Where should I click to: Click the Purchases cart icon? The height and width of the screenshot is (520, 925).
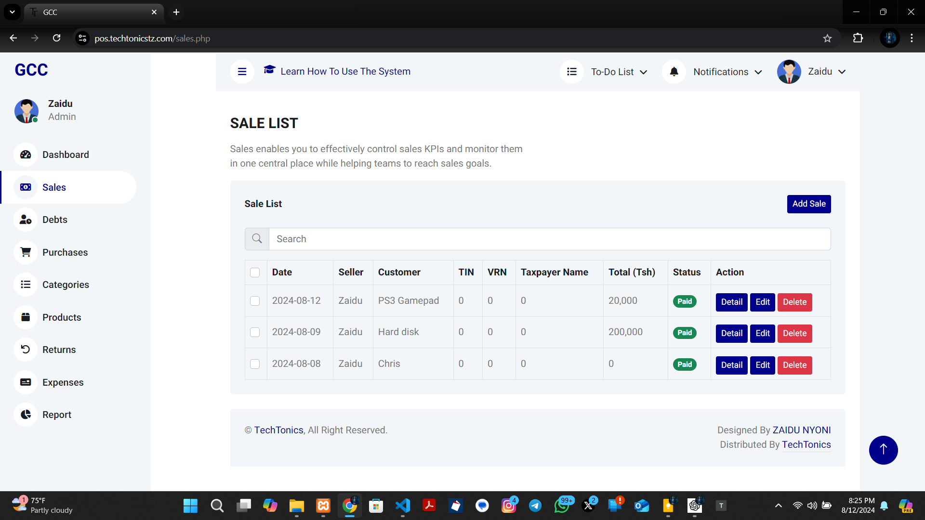pos(26,252)
